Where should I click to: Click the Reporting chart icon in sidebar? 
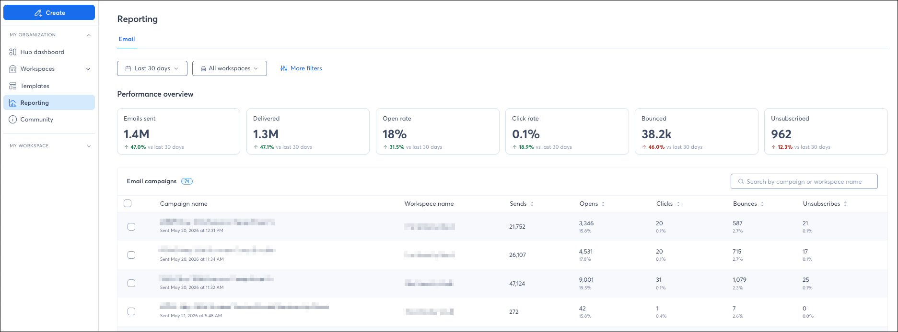[13, 103]
